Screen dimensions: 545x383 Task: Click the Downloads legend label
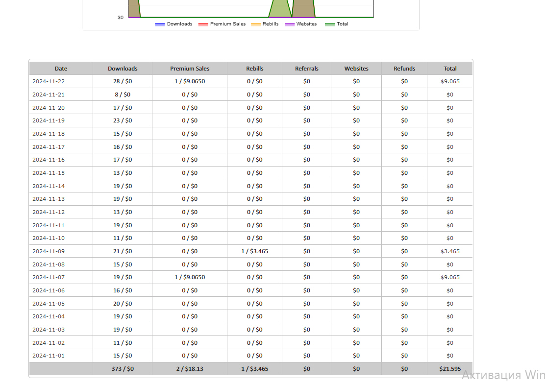[179, 24]
